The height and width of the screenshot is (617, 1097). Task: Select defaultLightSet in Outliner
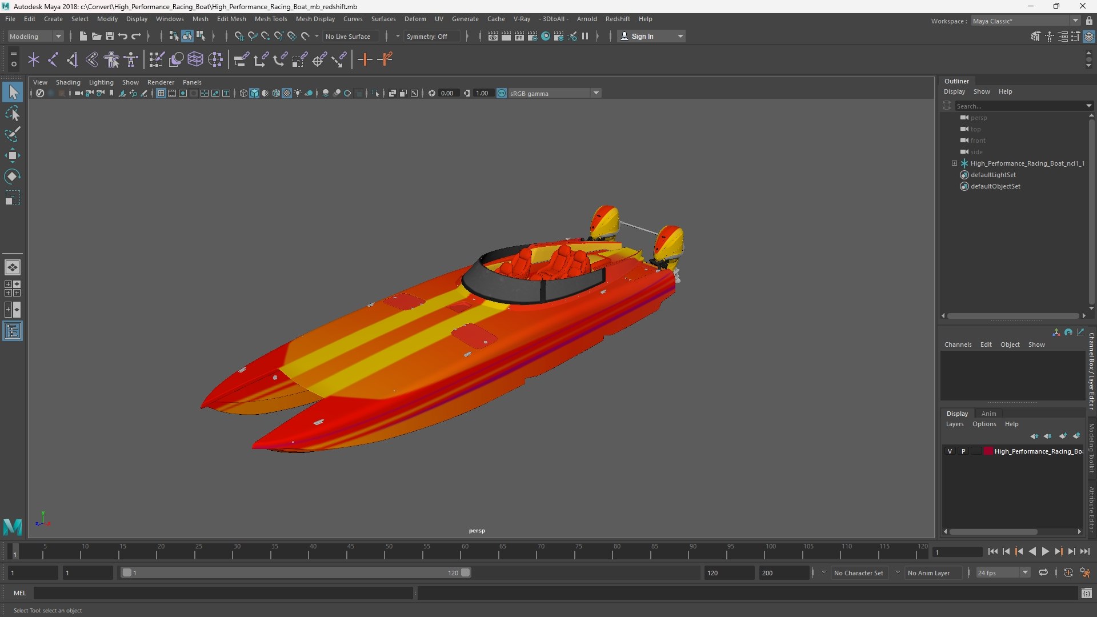pyautogui.click(x=993, y=175)
